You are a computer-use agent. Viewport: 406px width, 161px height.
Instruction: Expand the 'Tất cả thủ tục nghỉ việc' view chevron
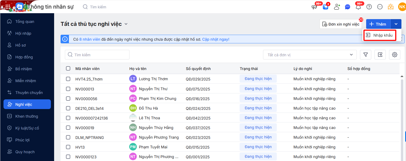tap(126, 24)
